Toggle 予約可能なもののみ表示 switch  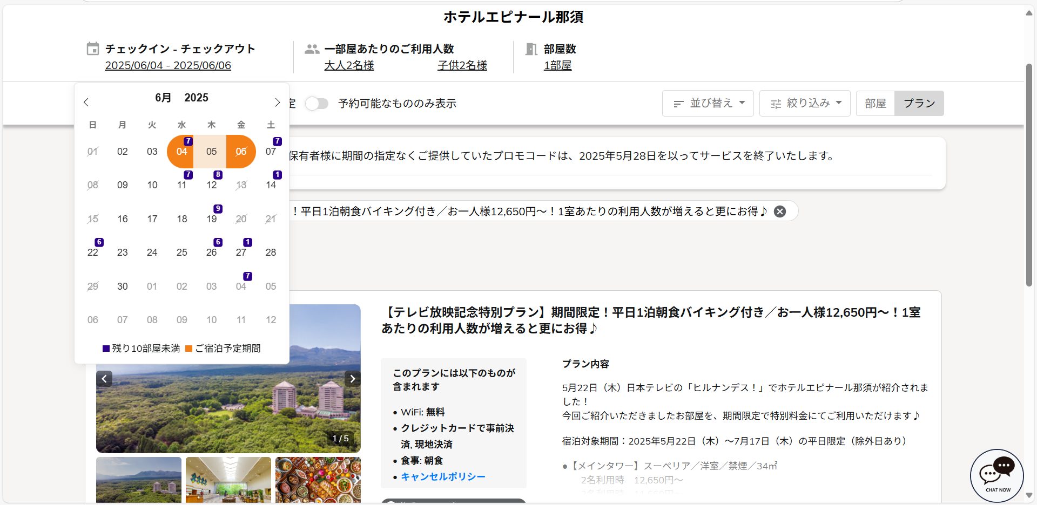click(317, 104)
